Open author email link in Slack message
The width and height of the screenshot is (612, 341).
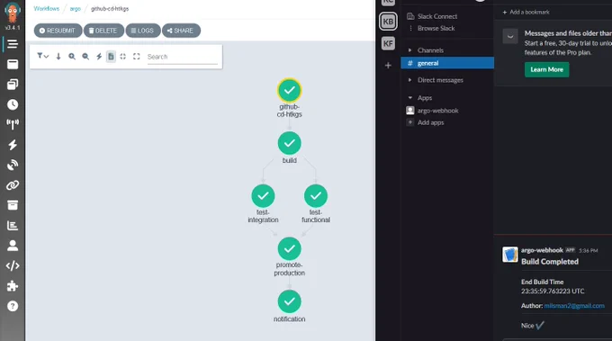coord(574,306)
